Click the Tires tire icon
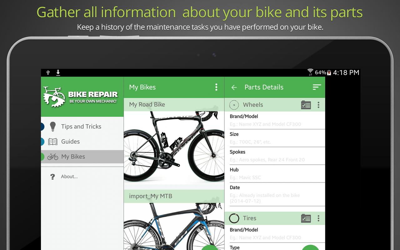Image resolution: width=400 pixels, height=250 pixels. coord(234,218)
